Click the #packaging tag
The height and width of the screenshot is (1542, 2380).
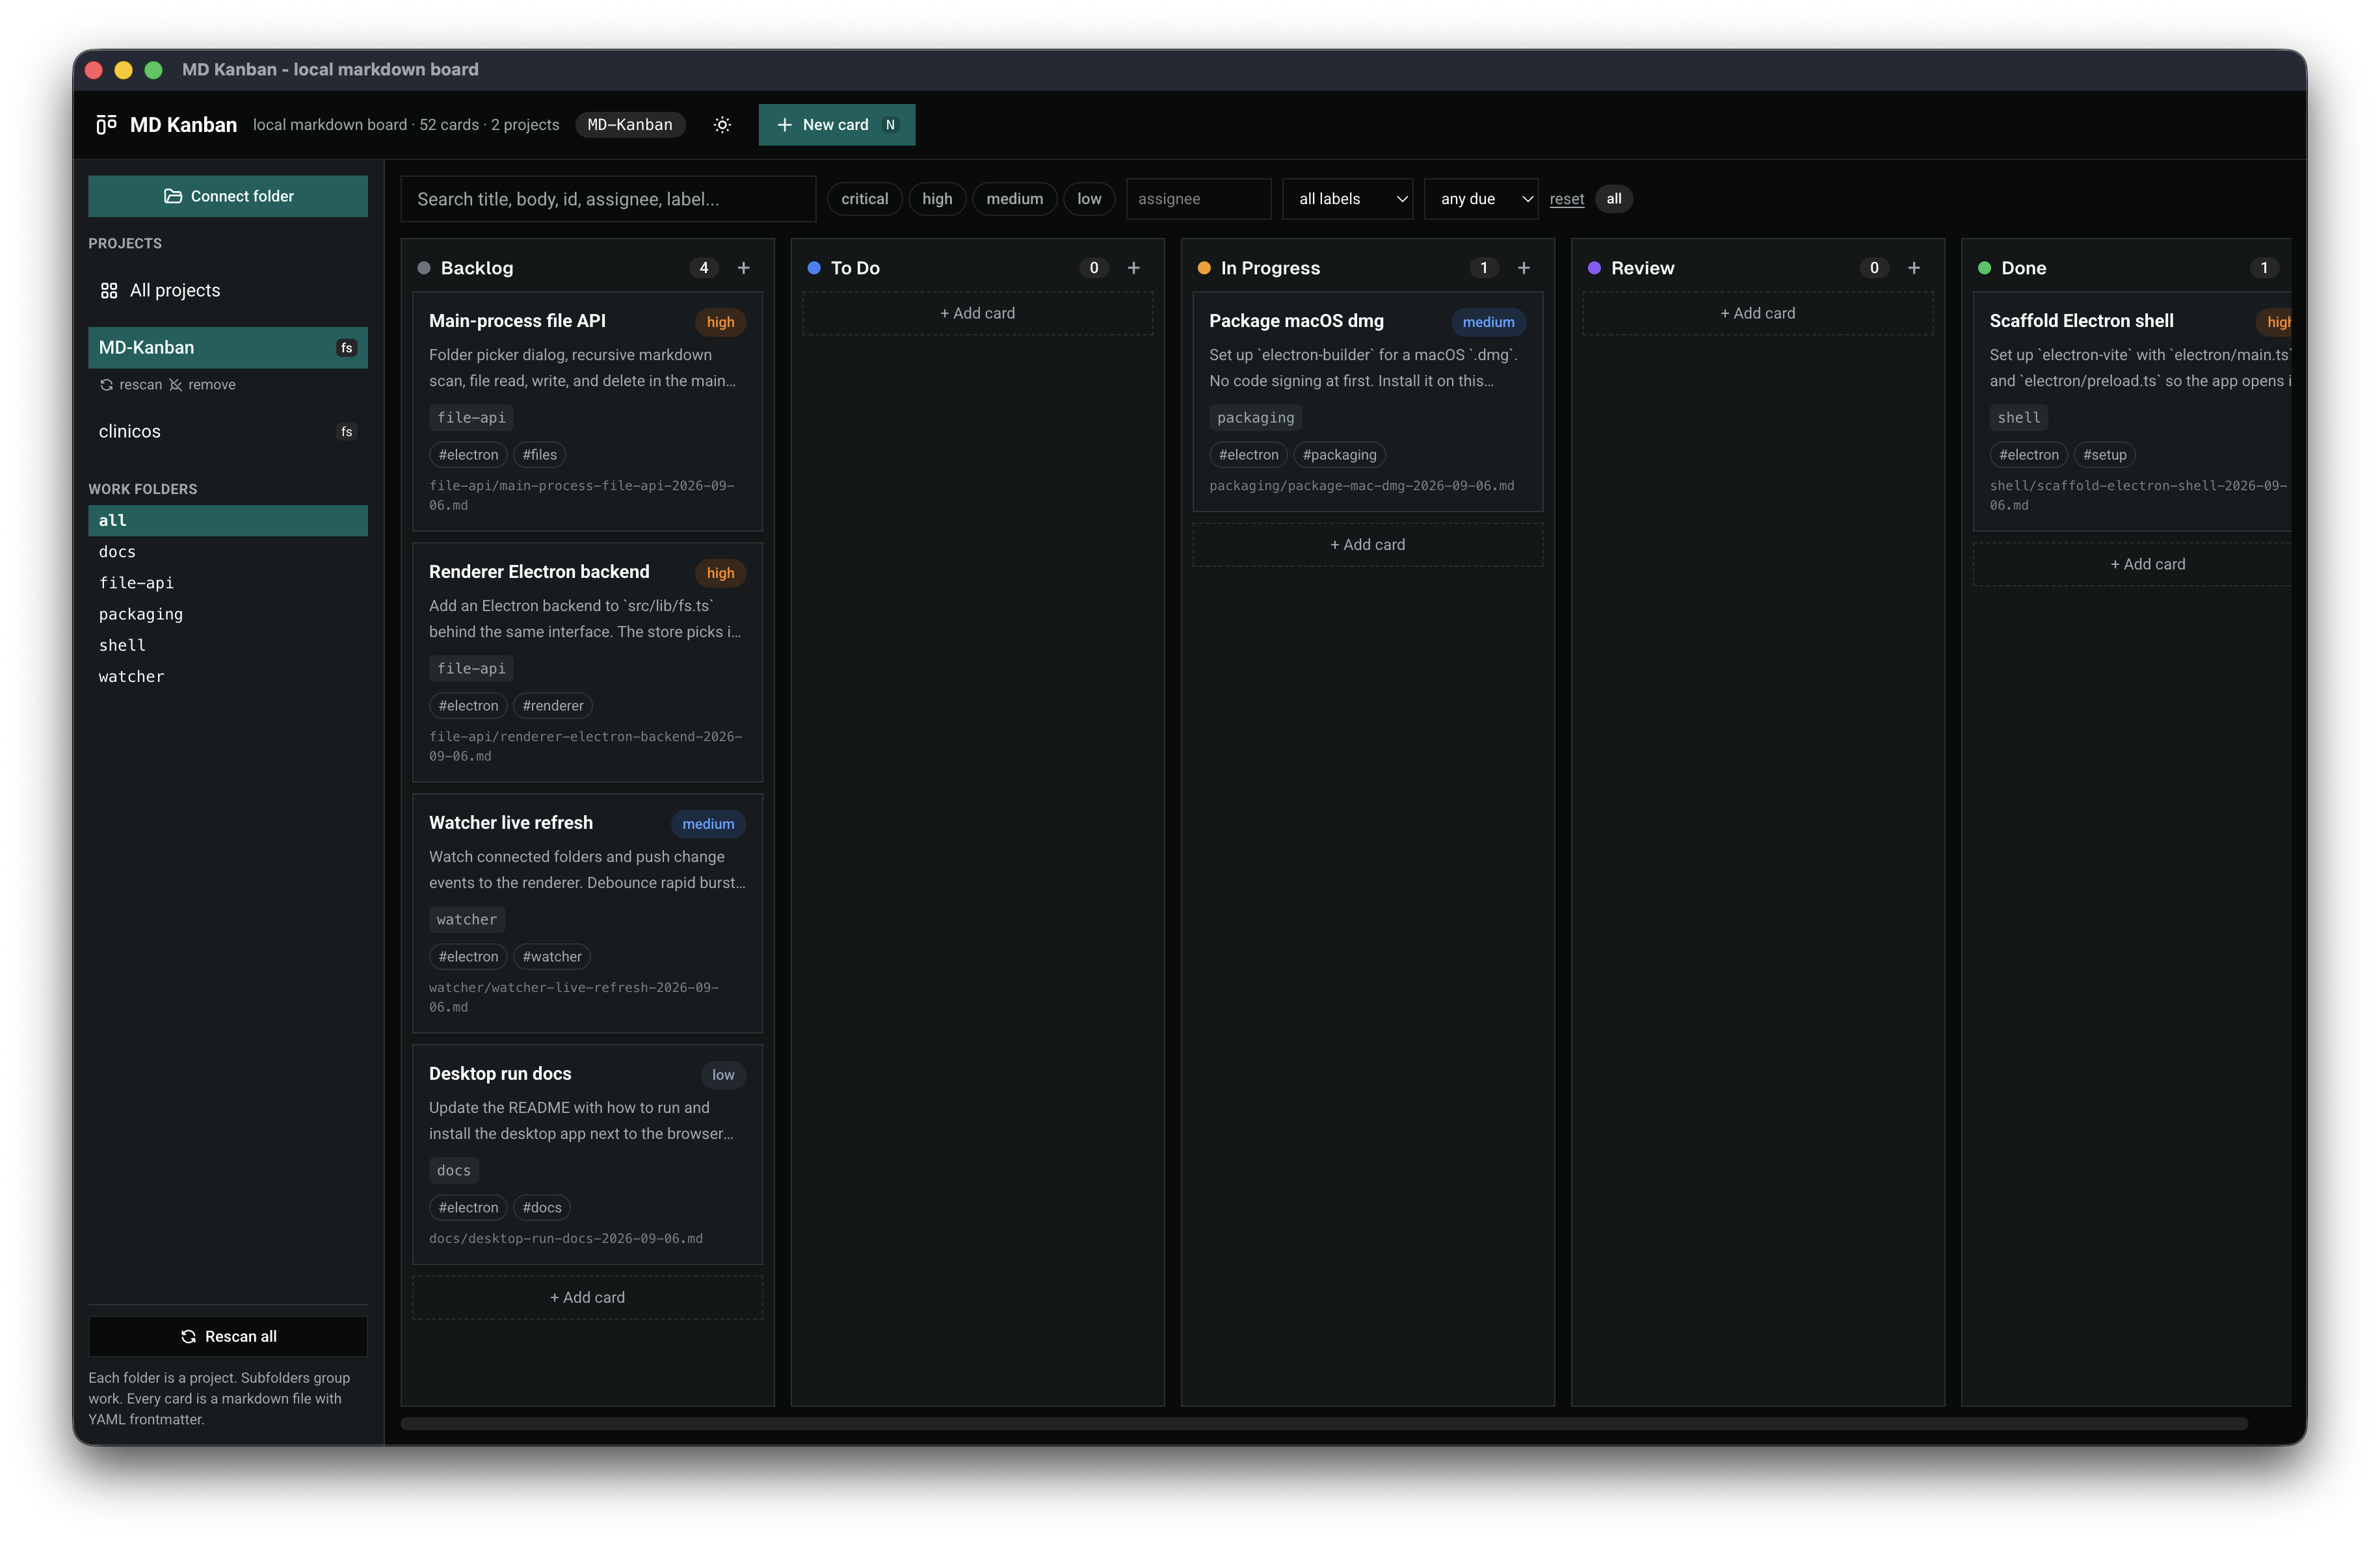[x=1339, y=455]
